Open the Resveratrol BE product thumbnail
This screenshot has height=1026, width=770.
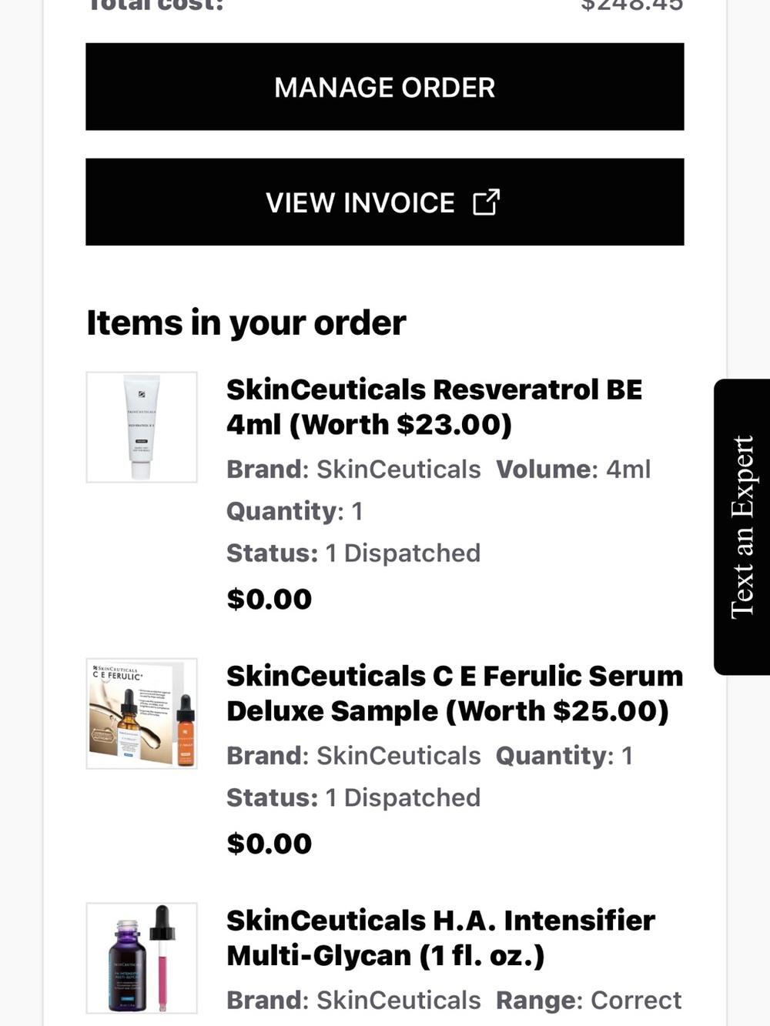(x=142, y=427)
